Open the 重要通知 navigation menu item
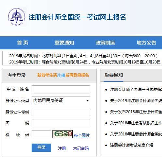162x157 pixels. click(64, 43)
